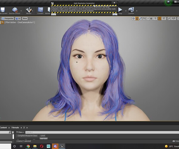This screenshot has width=179, height=149.
Task: Click the Launch gamepad icon
Action: pyautogui.click(x=131, y=10)
